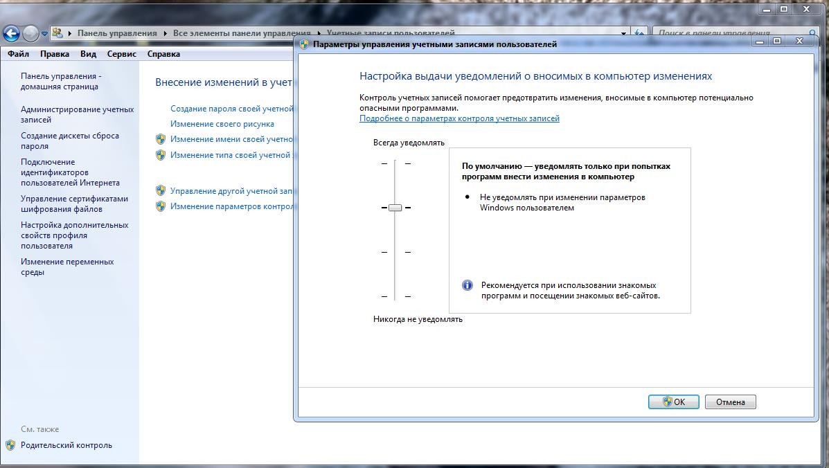This screenshot has height=468, width=829.
Task: Open the Сервис menu
Action: tap(122, 54)
